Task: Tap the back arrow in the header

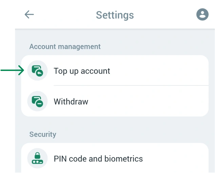Action: pyautogui.click(x=29, y=15)
